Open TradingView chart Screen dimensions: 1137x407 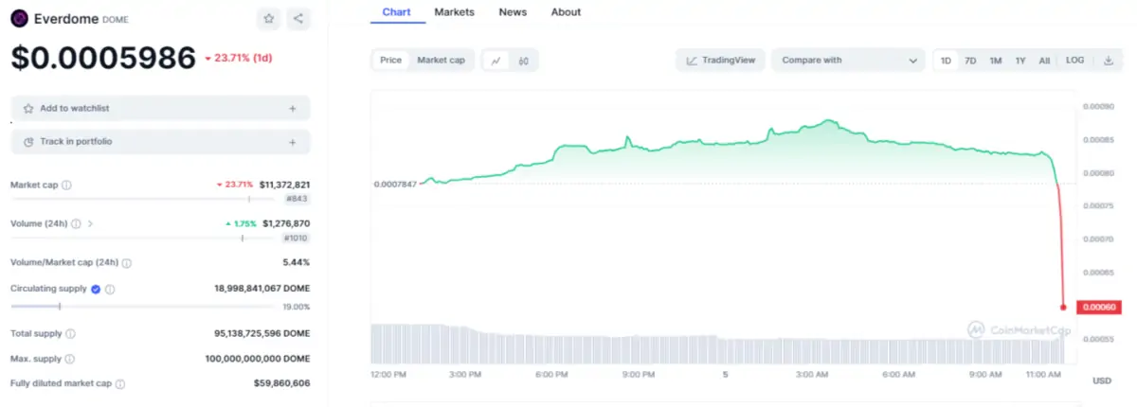coord(720,60)
